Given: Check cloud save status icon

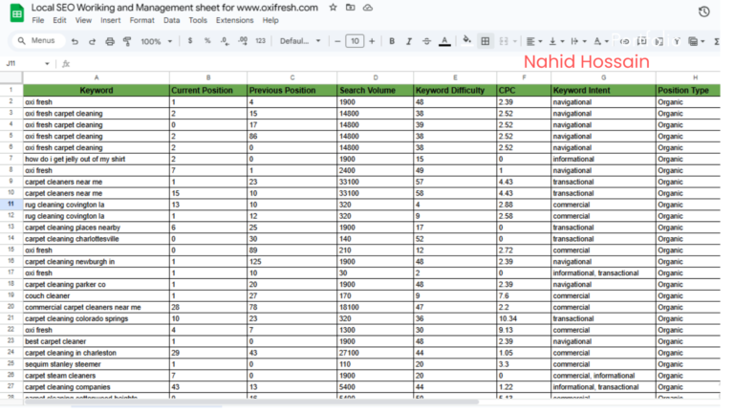Looking at the screenshot, I should point(368,8).
